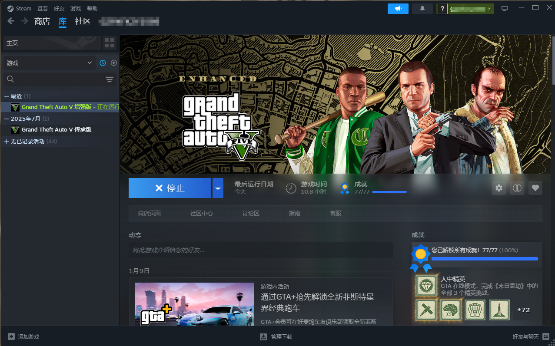Screen dimensions: 555x346
Task: Open the 游戏 library filter dropdown
Action: coord(49,63)
